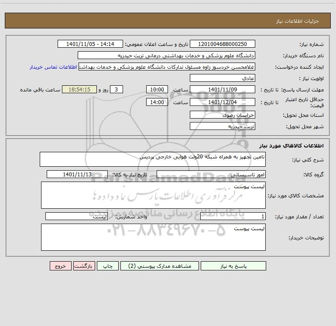
Task: Open مشاهده مدارک پیوستی (2) attachments
Action: [160, 266]
